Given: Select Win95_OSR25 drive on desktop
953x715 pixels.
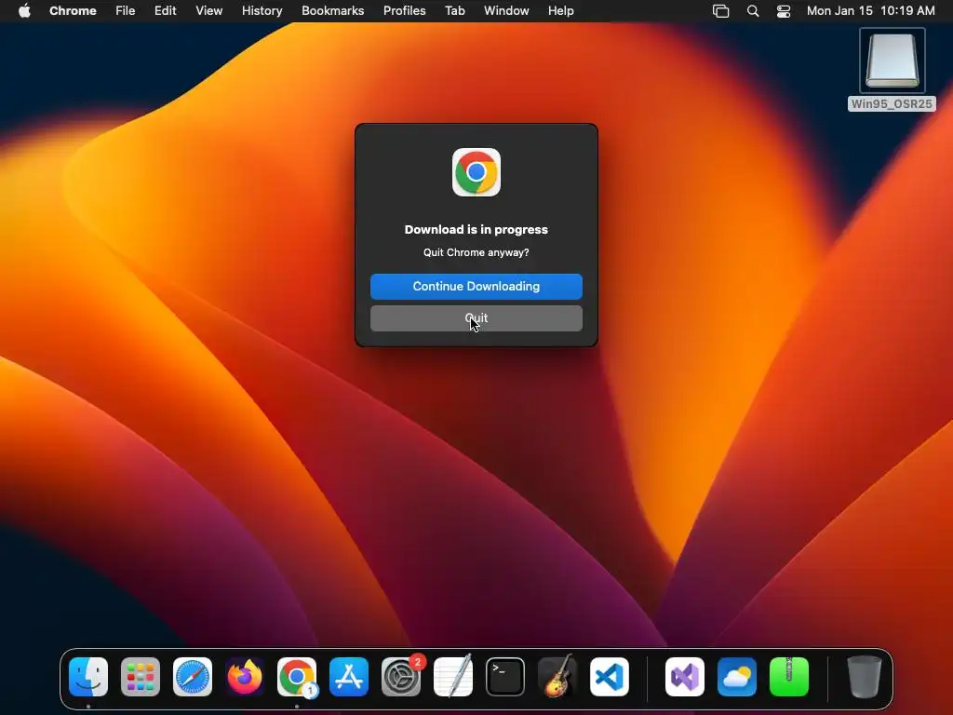Looking at the screenshot, I should click(x=892, y=61).
